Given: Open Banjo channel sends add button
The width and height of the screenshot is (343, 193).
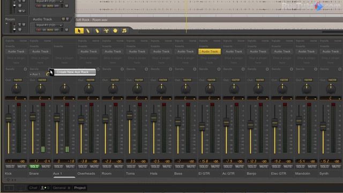Looking at the screenshot, I should tap(267, 69).
